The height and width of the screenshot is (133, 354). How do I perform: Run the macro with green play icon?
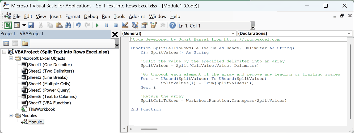click(x=97, y=25)
